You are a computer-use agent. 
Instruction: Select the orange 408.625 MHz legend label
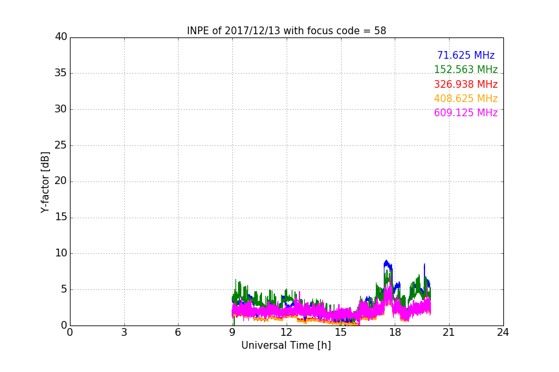[466, 98]
